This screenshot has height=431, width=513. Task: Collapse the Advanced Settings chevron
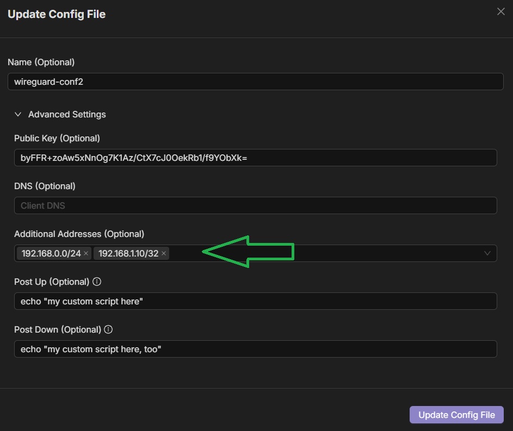[x=18, y=115]
